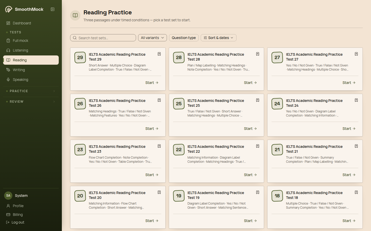Toggle bookmark on Test 22 card
The height and width of the screenshot is (231, 371).
[x=258, y=146]
